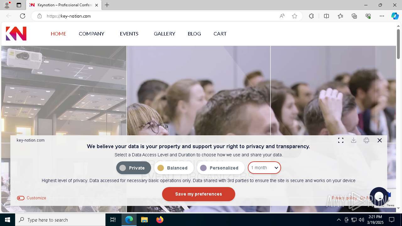Add page to favorites star
The image size is (402, 226).
(295, 16)
